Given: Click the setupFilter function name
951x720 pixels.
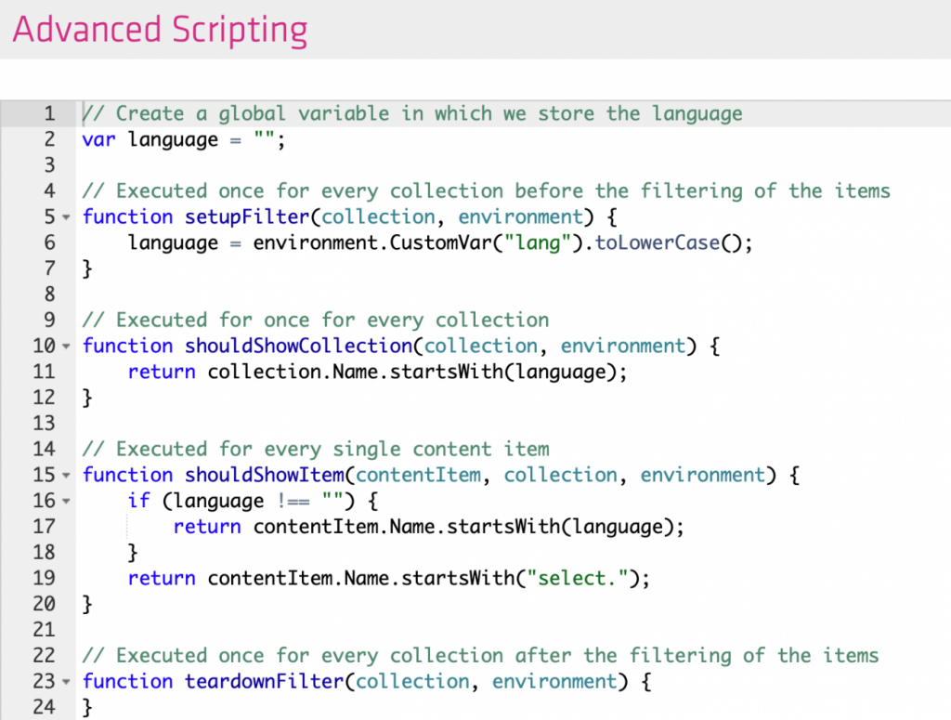Looking at the screenshot, I should pyautogui.click(x=247, y=217).
